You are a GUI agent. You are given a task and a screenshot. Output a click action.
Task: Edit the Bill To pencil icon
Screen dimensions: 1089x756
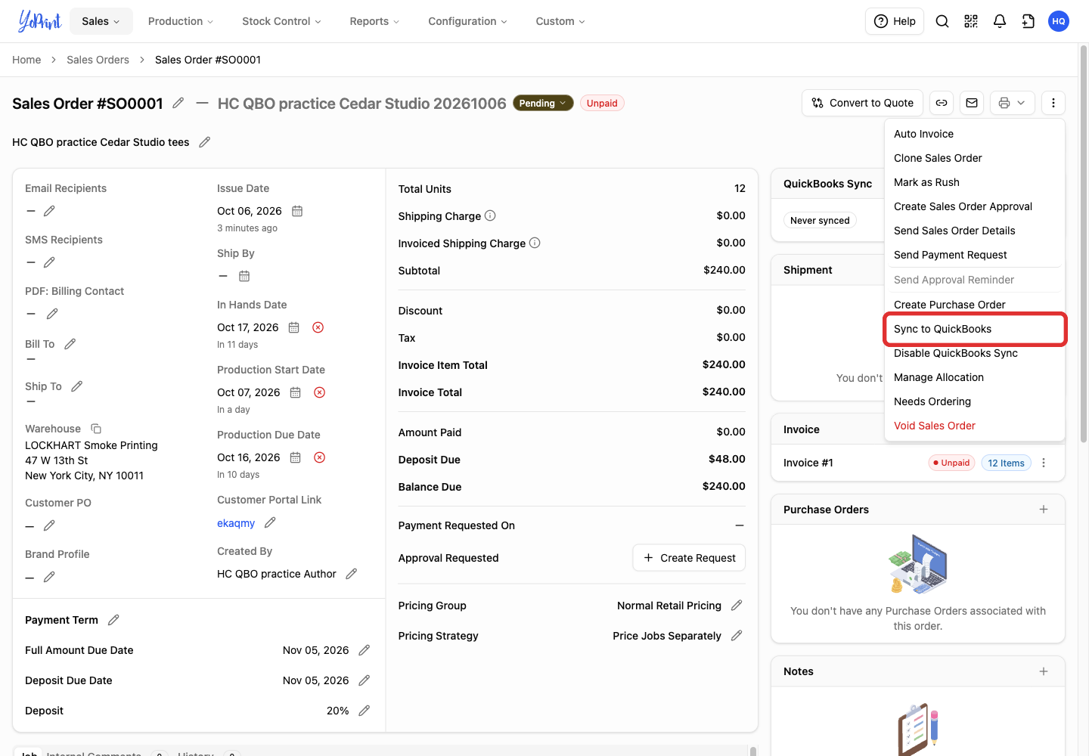70,344
